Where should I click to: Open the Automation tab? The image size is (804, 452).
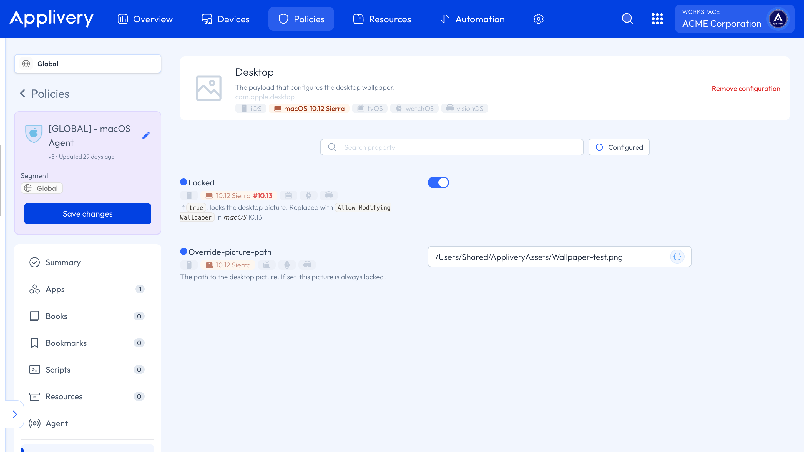pyautogui.click(x=472, y=19)
